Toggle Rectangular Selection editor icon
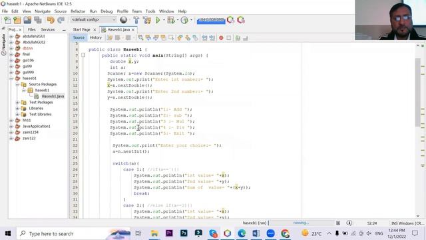426x240 pixels. point(171,38)
